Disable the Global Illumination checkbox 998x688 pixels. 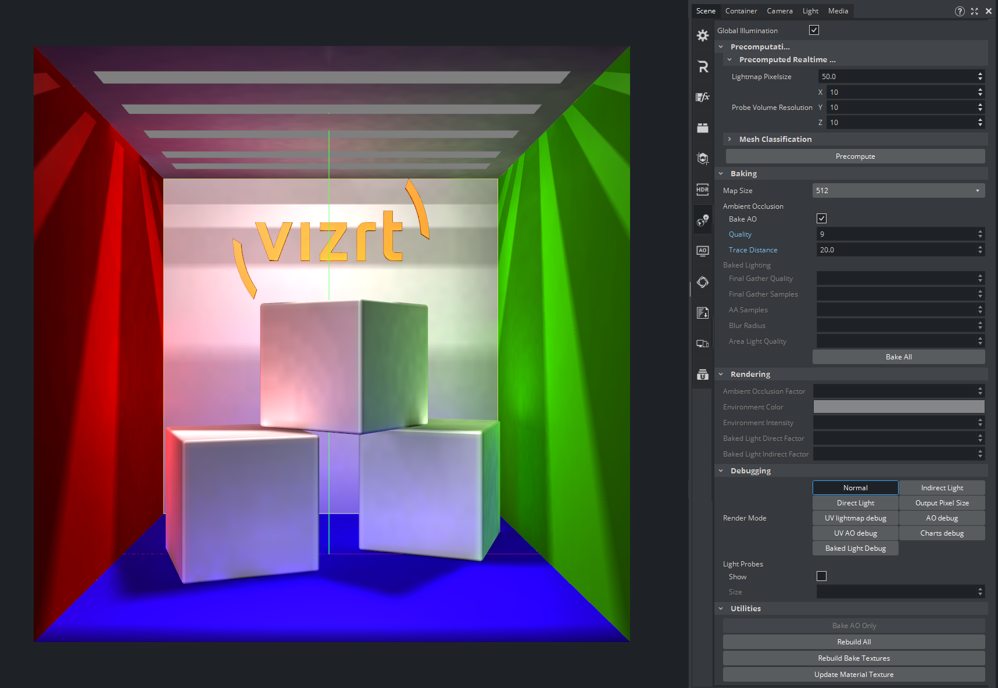tap(814, 30)
